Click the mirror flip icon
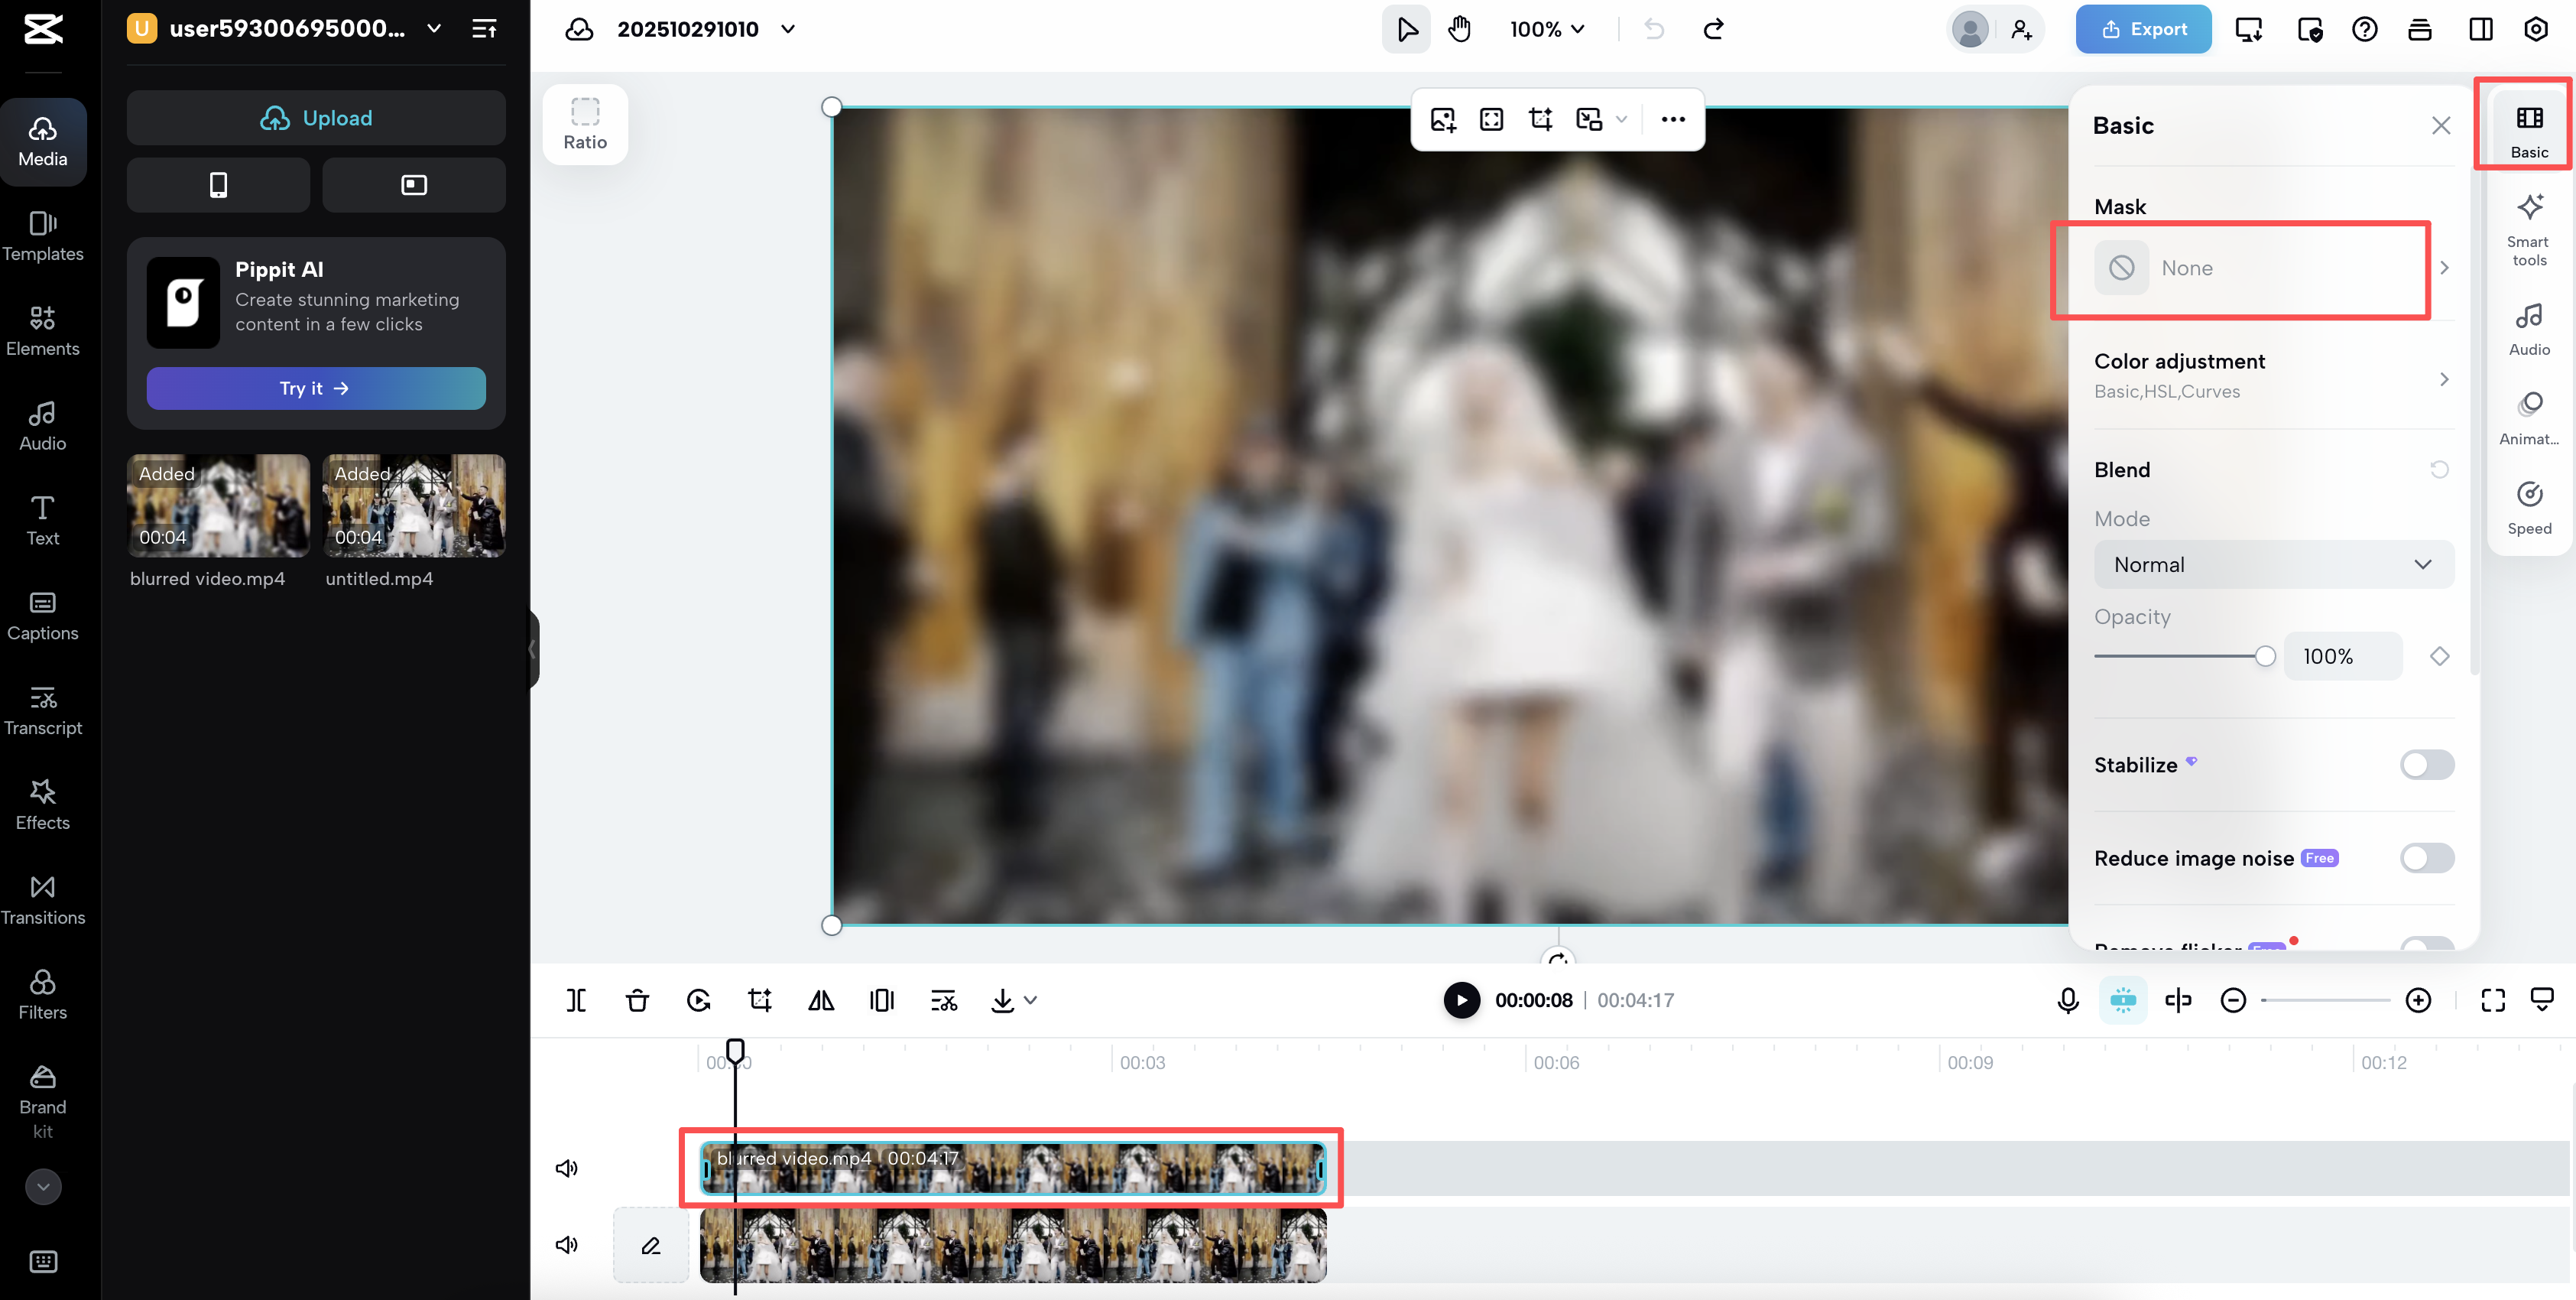This screenshot has height=1300, width=2576. tap(821, 999)
